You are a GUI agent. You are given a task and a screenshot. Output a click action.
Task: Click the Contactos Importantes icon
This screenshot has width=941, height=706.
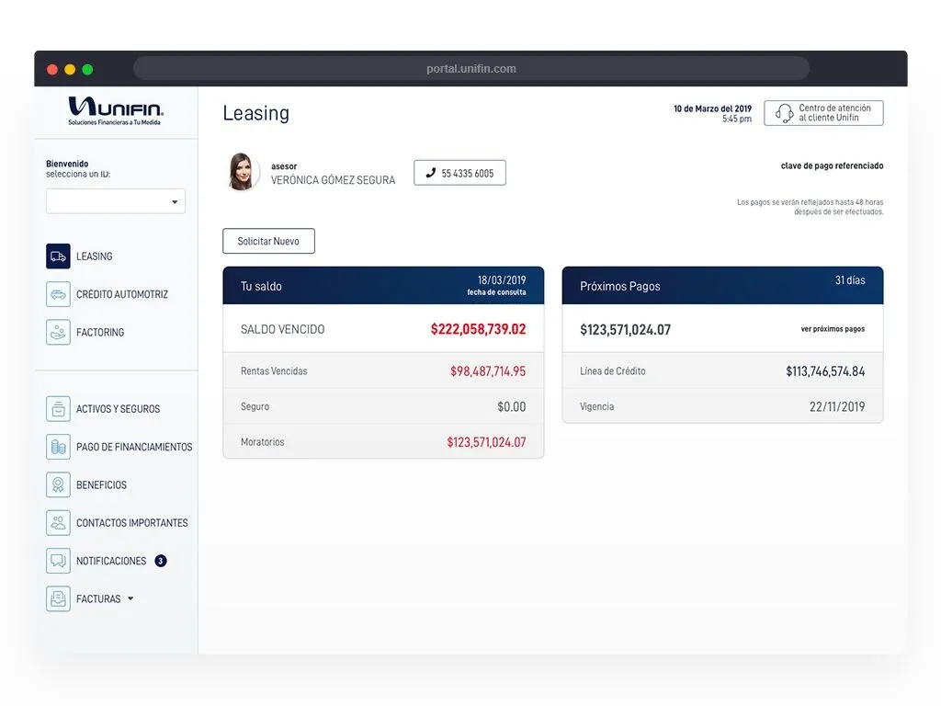point(56,522)
